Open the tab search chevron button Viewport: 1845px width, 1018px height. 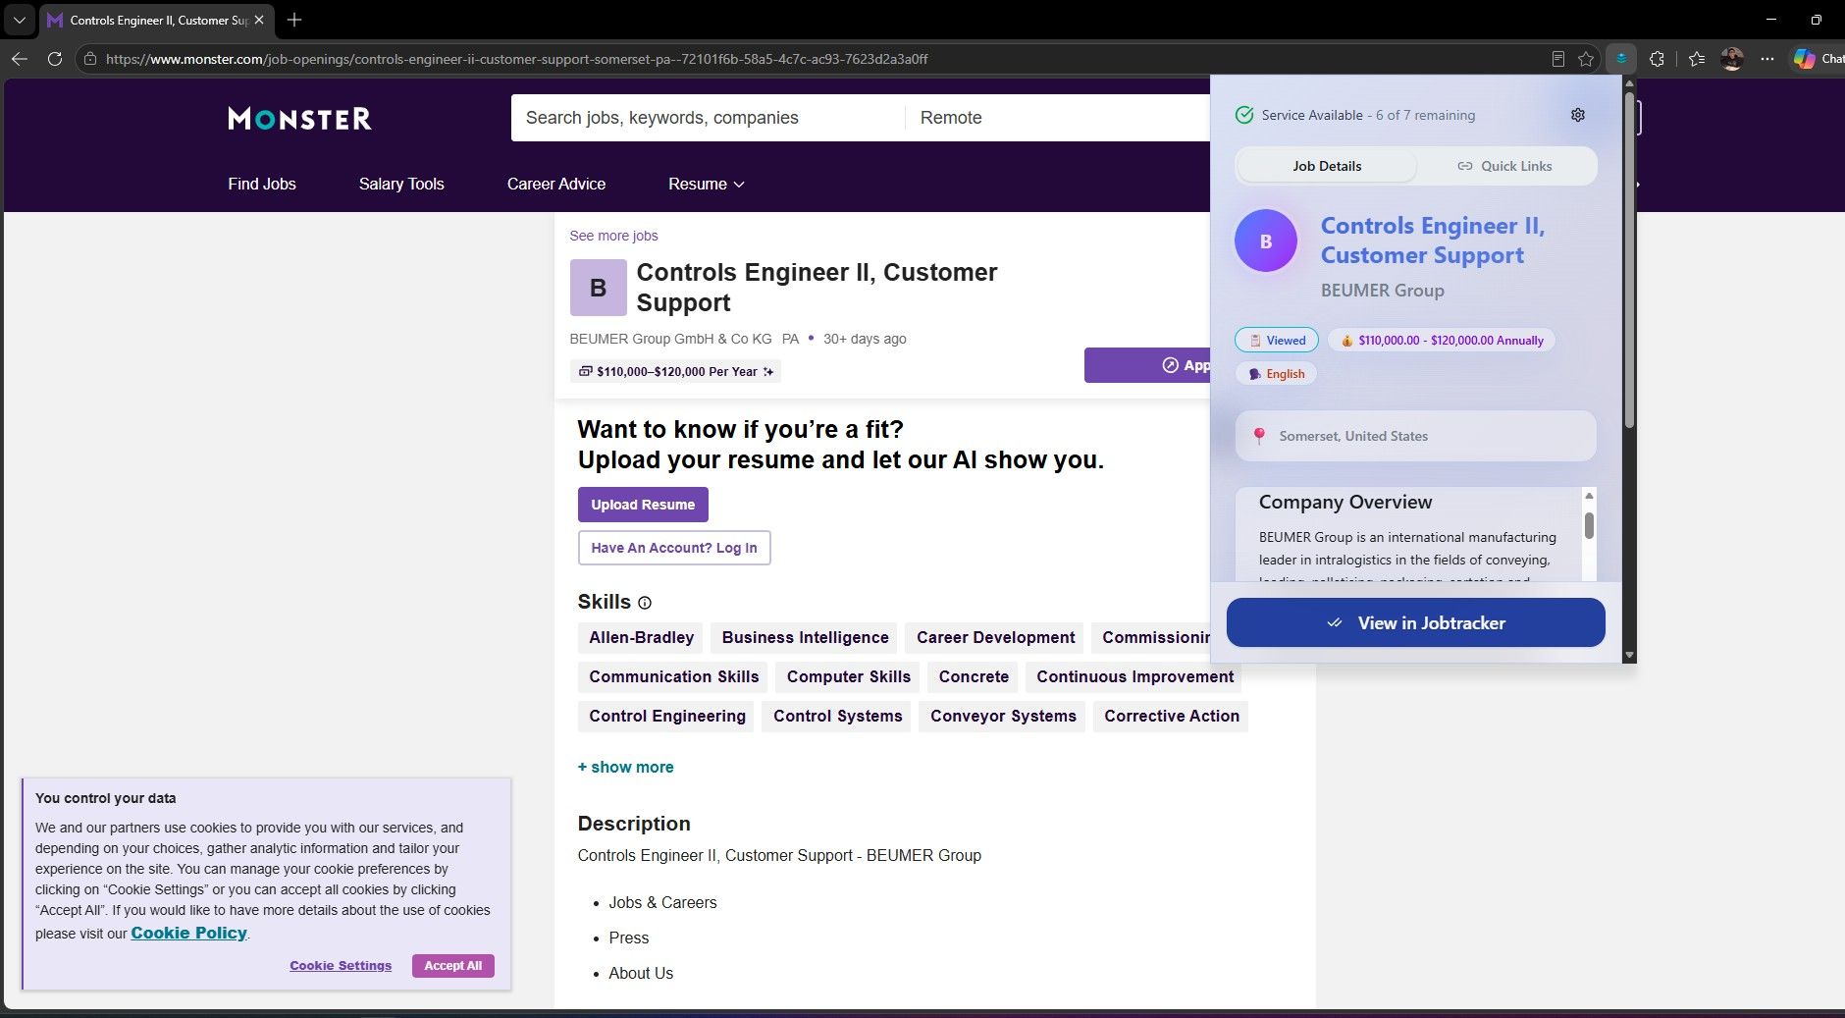tap(19, 20)
